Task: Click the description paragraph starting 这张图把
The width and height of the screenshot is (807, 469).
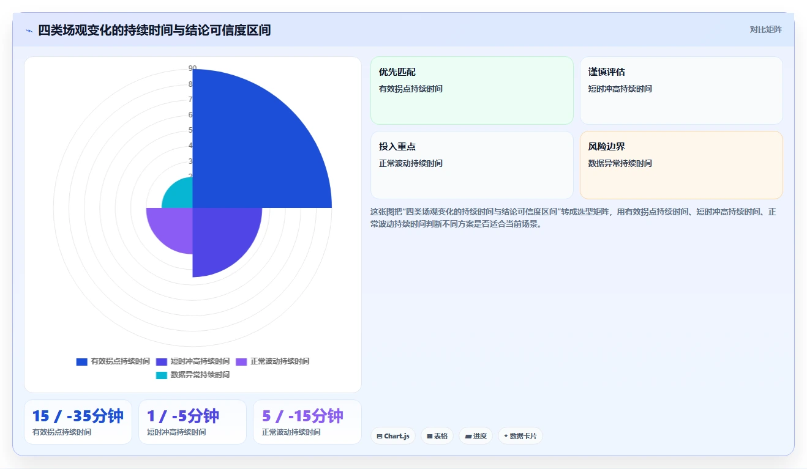Action: [573, 218]
